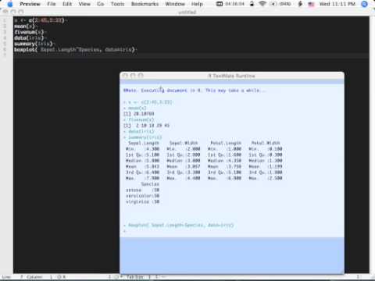Open the Apple menu

(x=9, y=4)
